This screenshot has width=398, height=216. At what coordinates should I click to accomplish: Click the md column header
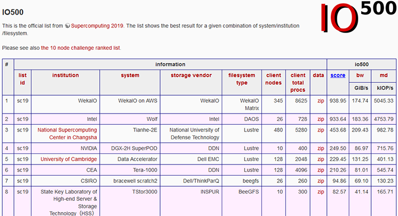coord(383,75)
